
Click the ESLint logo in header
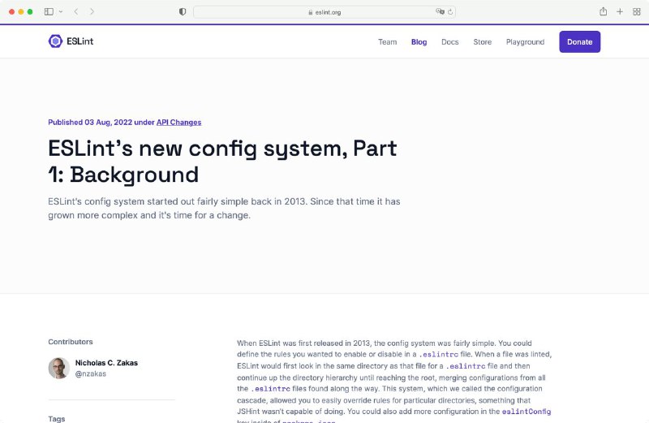click(71, 41)
